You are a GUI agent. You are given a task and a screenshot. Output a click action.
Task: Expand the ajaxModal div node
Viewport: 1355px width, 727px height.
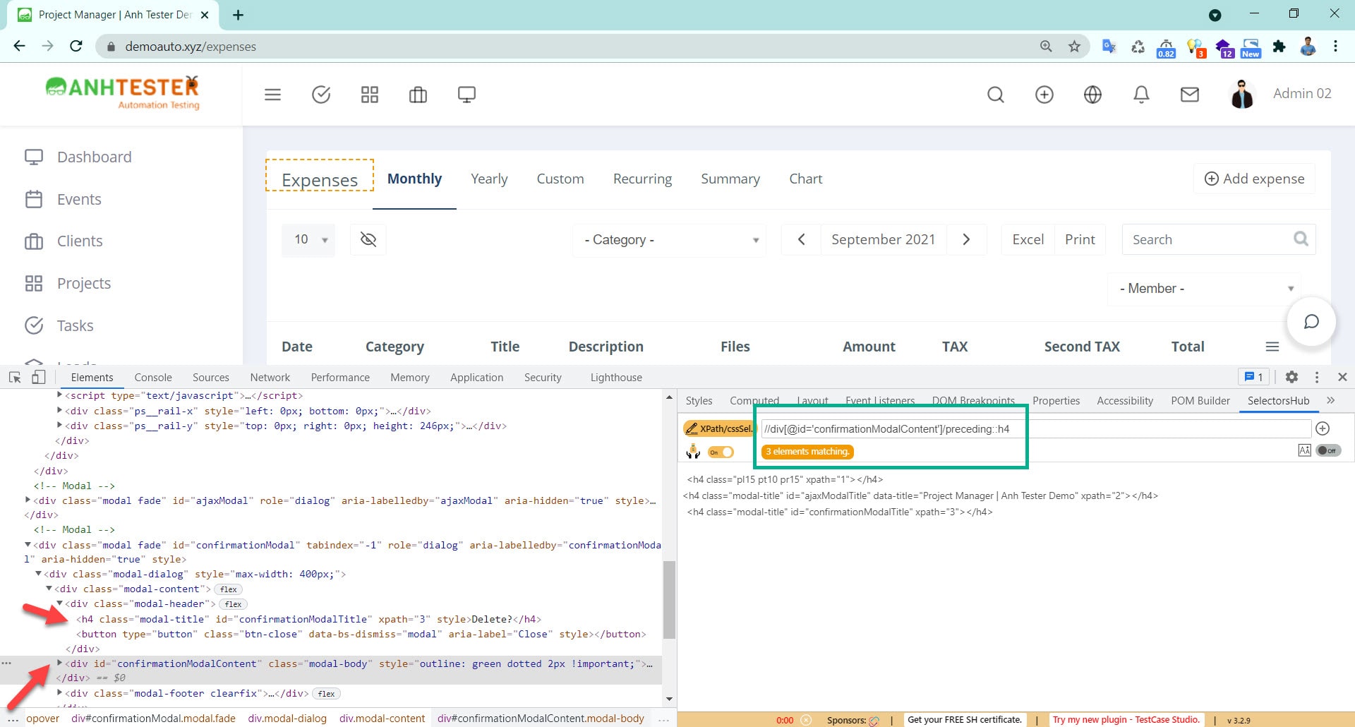coord(28,500)
